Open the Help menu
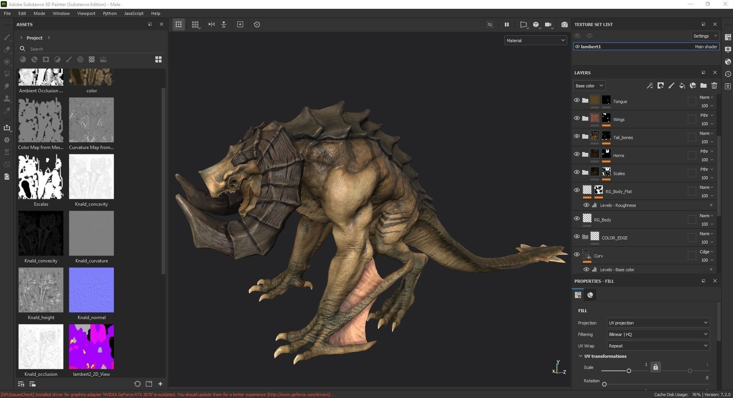This screenshot has height=398, width=733. (x=155, y=13)
